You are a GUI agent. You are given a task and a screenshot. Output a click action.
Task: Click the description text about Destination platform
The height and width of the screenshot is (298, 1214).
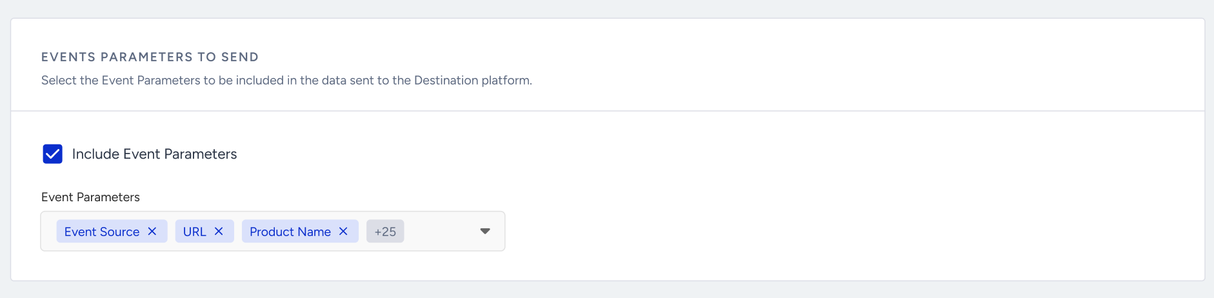[286, 81]
